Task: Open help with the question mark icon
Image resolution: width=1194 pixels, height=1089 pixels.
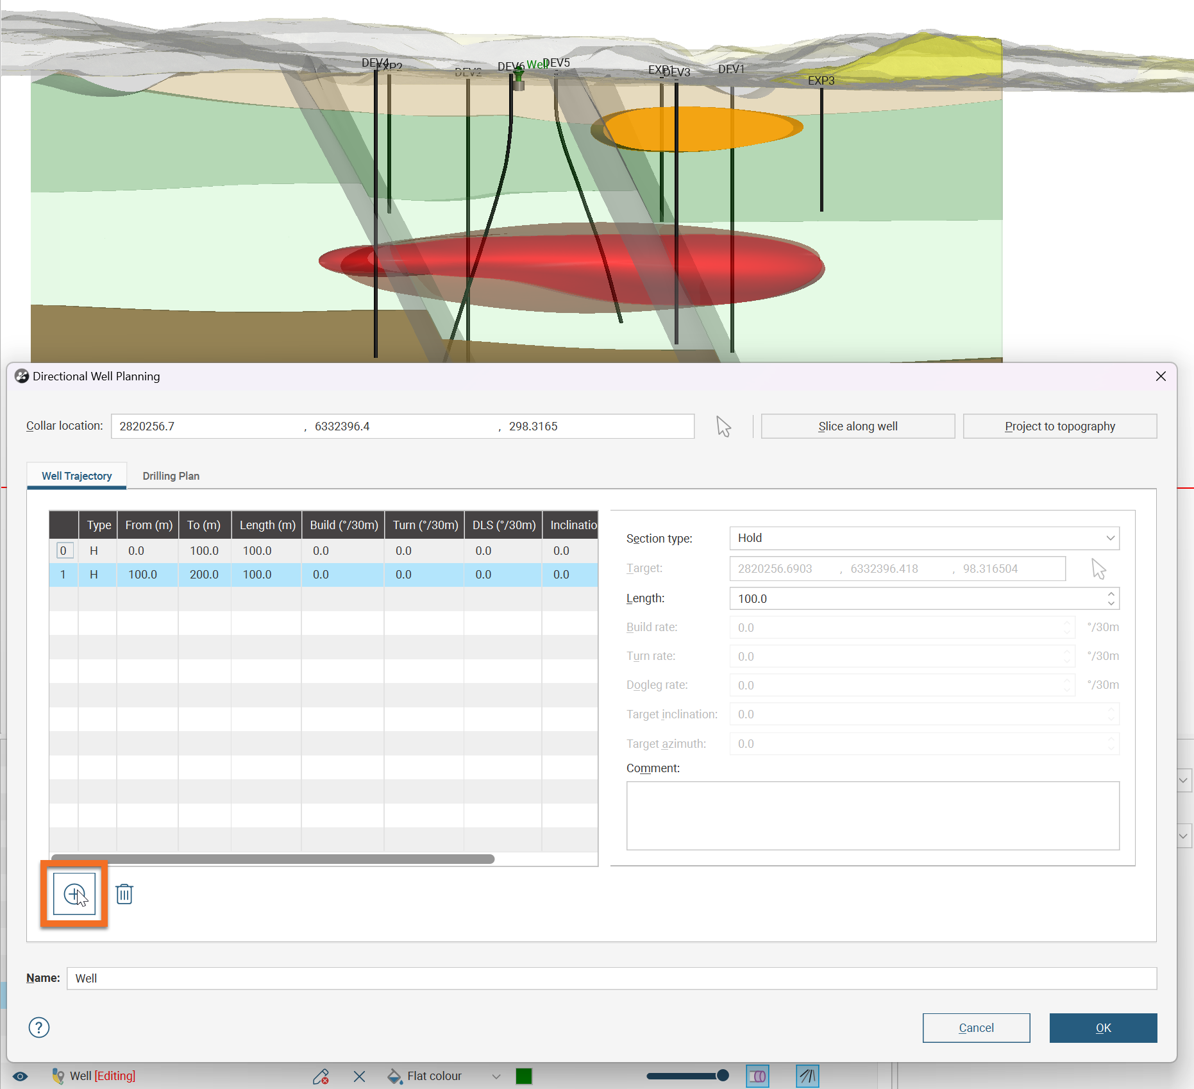Action: [x=39, y=1027]
